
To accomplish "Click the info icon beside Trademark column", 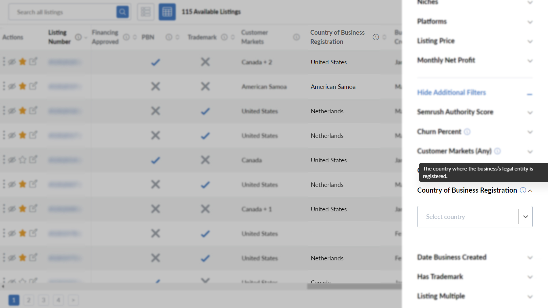I will click(224, 37).
